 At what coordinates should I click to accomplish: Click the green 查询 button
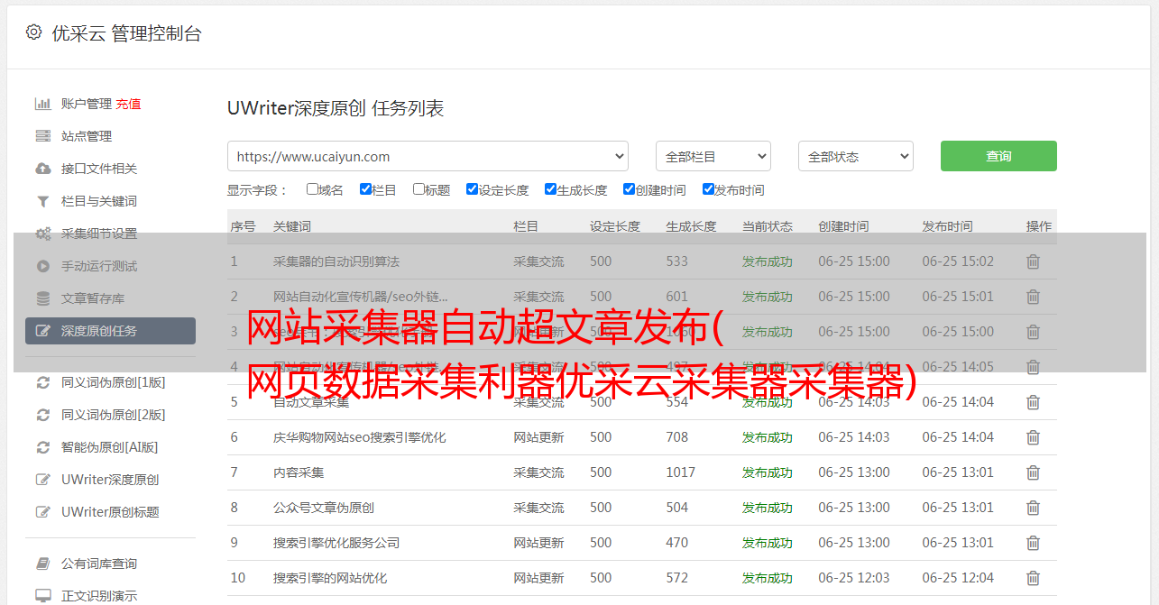pyautogui.click(x=998, y=156)
